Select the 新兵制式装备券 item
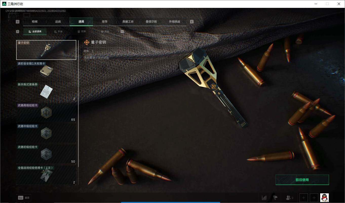Image resolution: width=345 pixels, height=203 pixels. pos(46,92)
